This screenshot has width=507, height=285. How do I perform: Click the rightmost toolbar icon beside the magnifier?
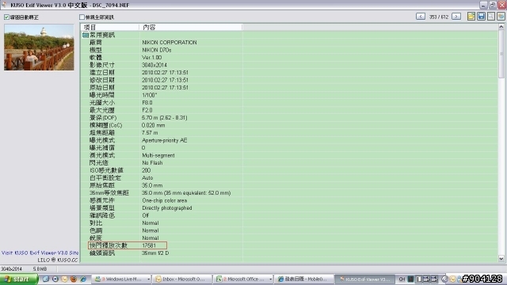coord(501,16)
